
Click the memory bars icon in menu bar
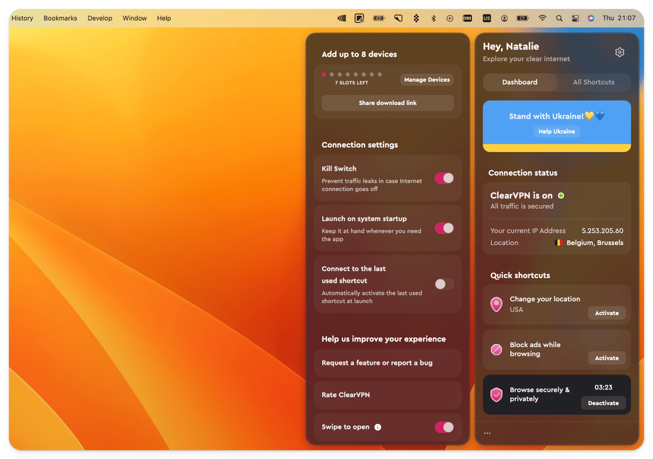467,18
